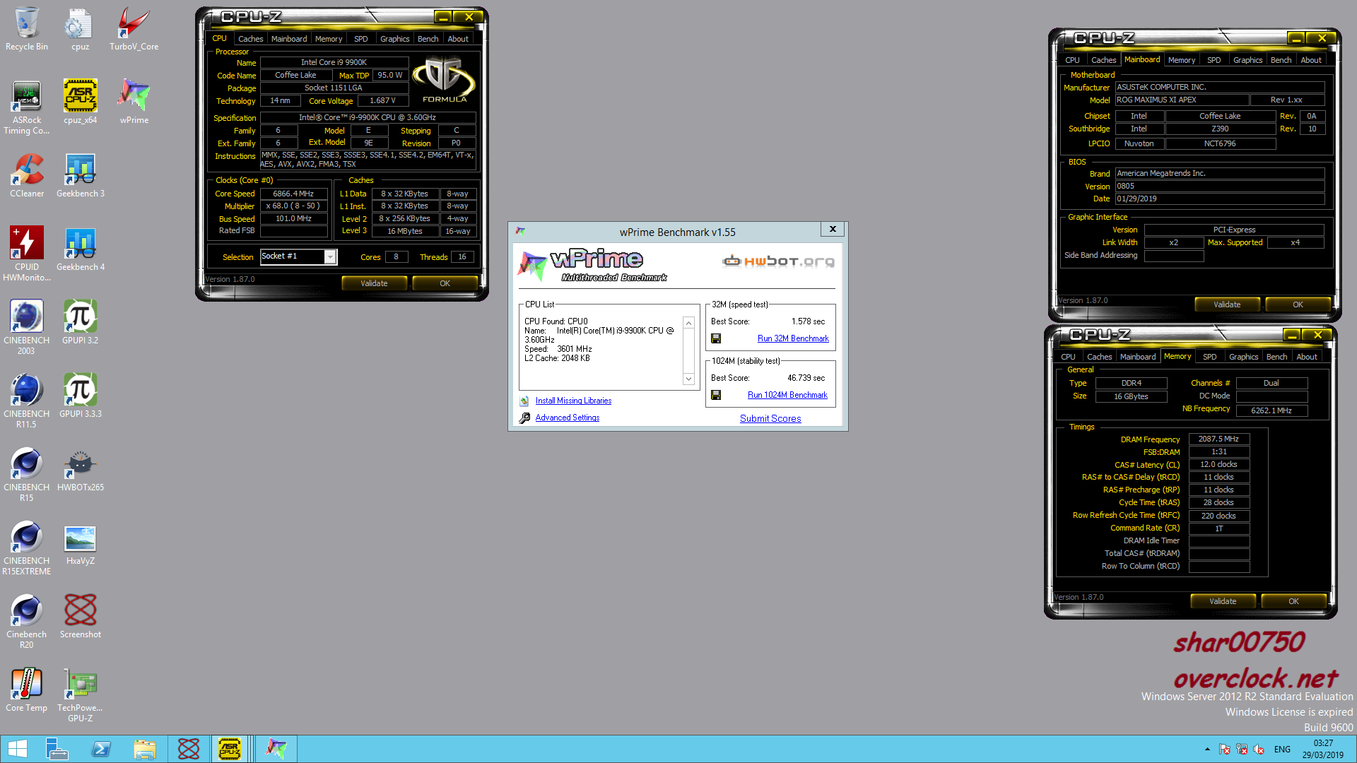Viewport: 1357px width, 763px height.
Task: Switch to Caches tab in CPU window
Action: (x=250, y=39)
